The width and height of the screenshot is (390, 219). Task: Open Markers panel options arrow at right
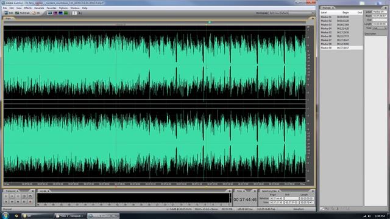386,8
